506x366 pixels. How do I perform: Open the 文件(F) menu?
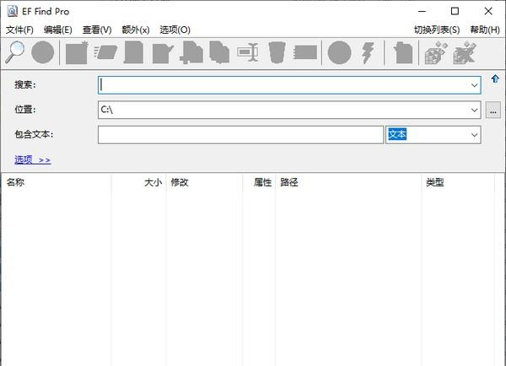pos(19,30)
